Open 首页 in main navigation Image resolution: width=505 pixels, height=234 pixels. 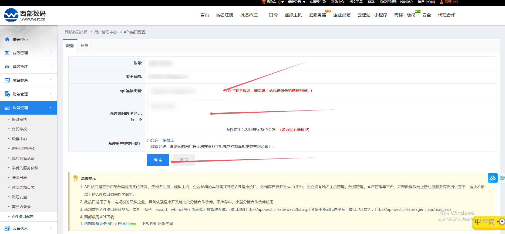[x=205, y=15]
